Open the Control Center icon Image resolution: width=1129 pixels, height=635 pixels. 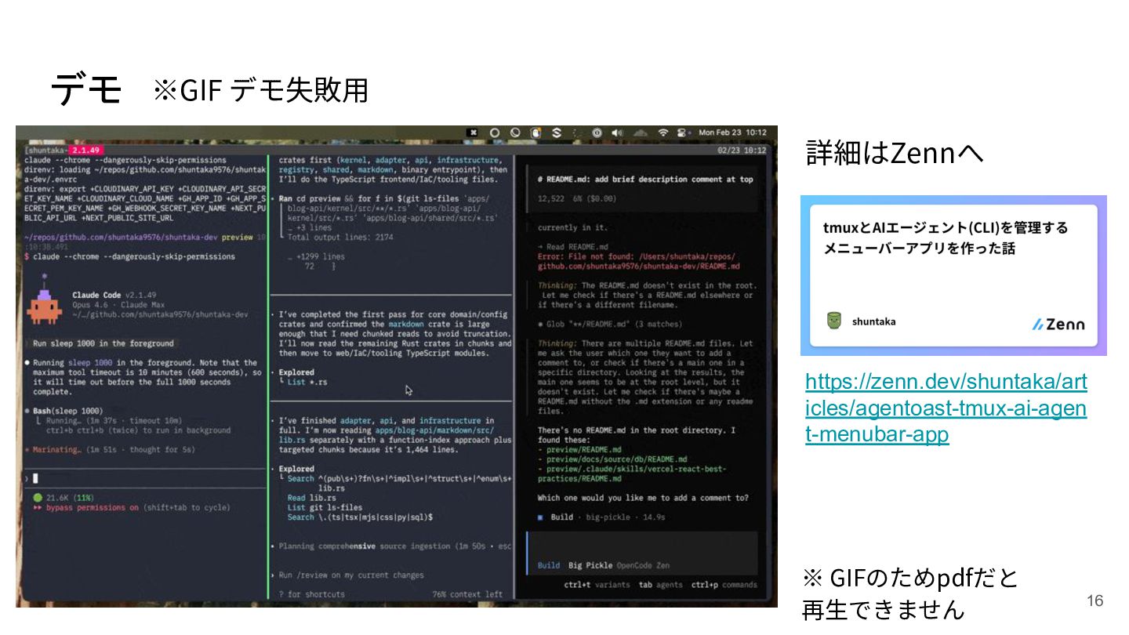pos(682,132)
